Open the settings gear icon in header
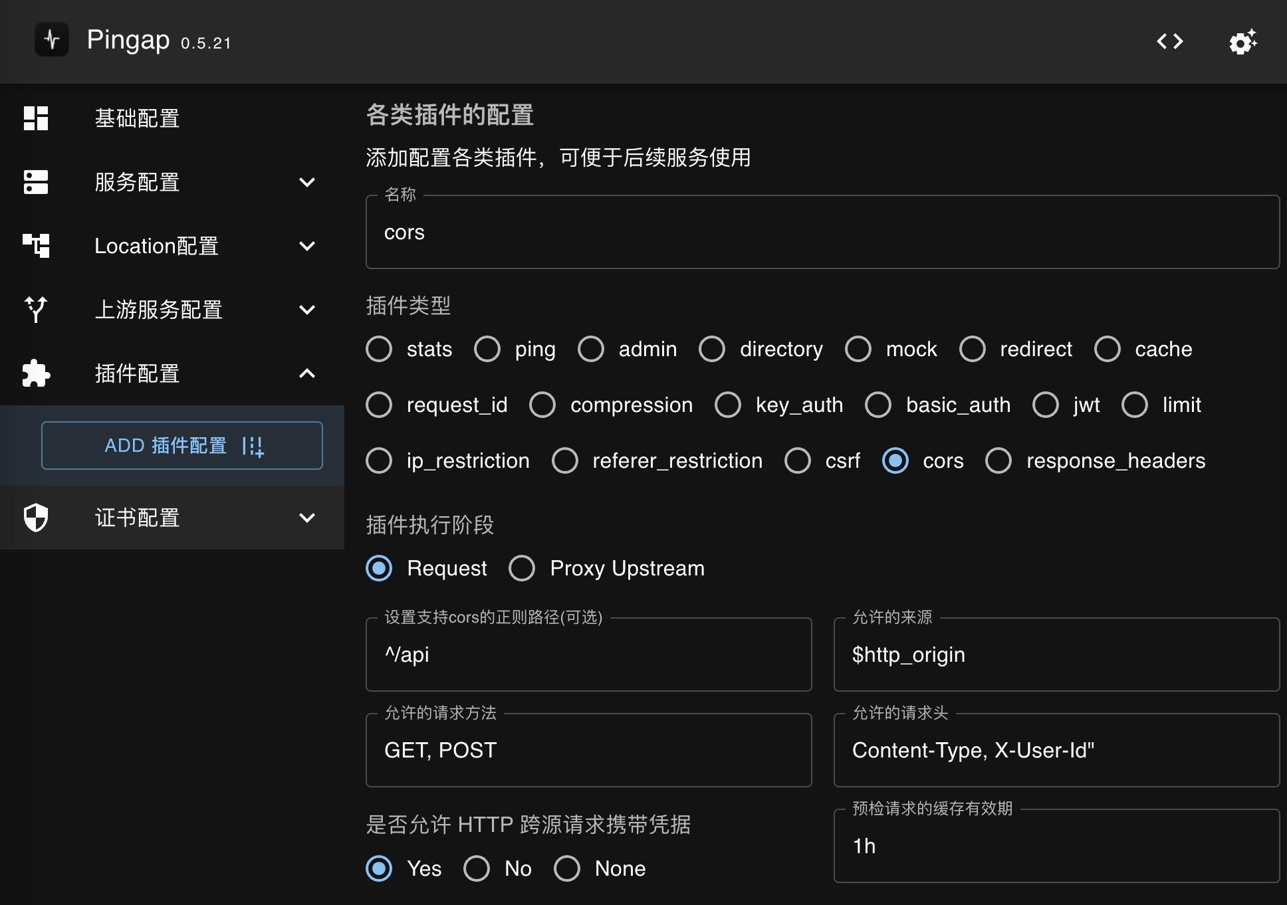Screen dimensions: 1287x905 [1242, 42]
